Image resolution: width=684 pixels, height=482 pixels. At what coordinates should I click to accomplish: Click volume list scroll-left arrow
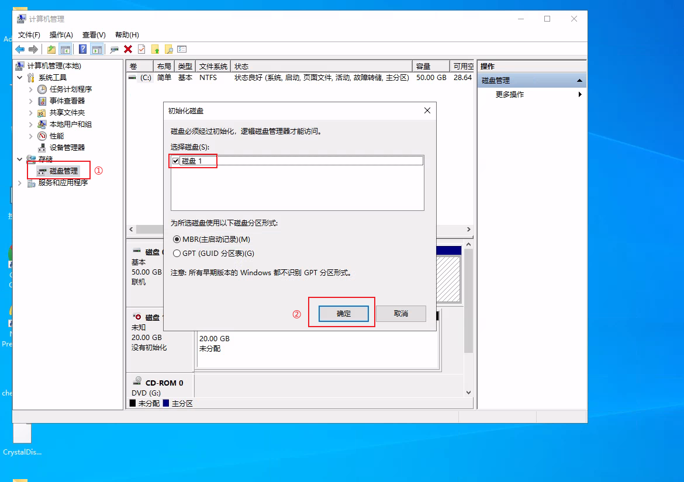132,229
